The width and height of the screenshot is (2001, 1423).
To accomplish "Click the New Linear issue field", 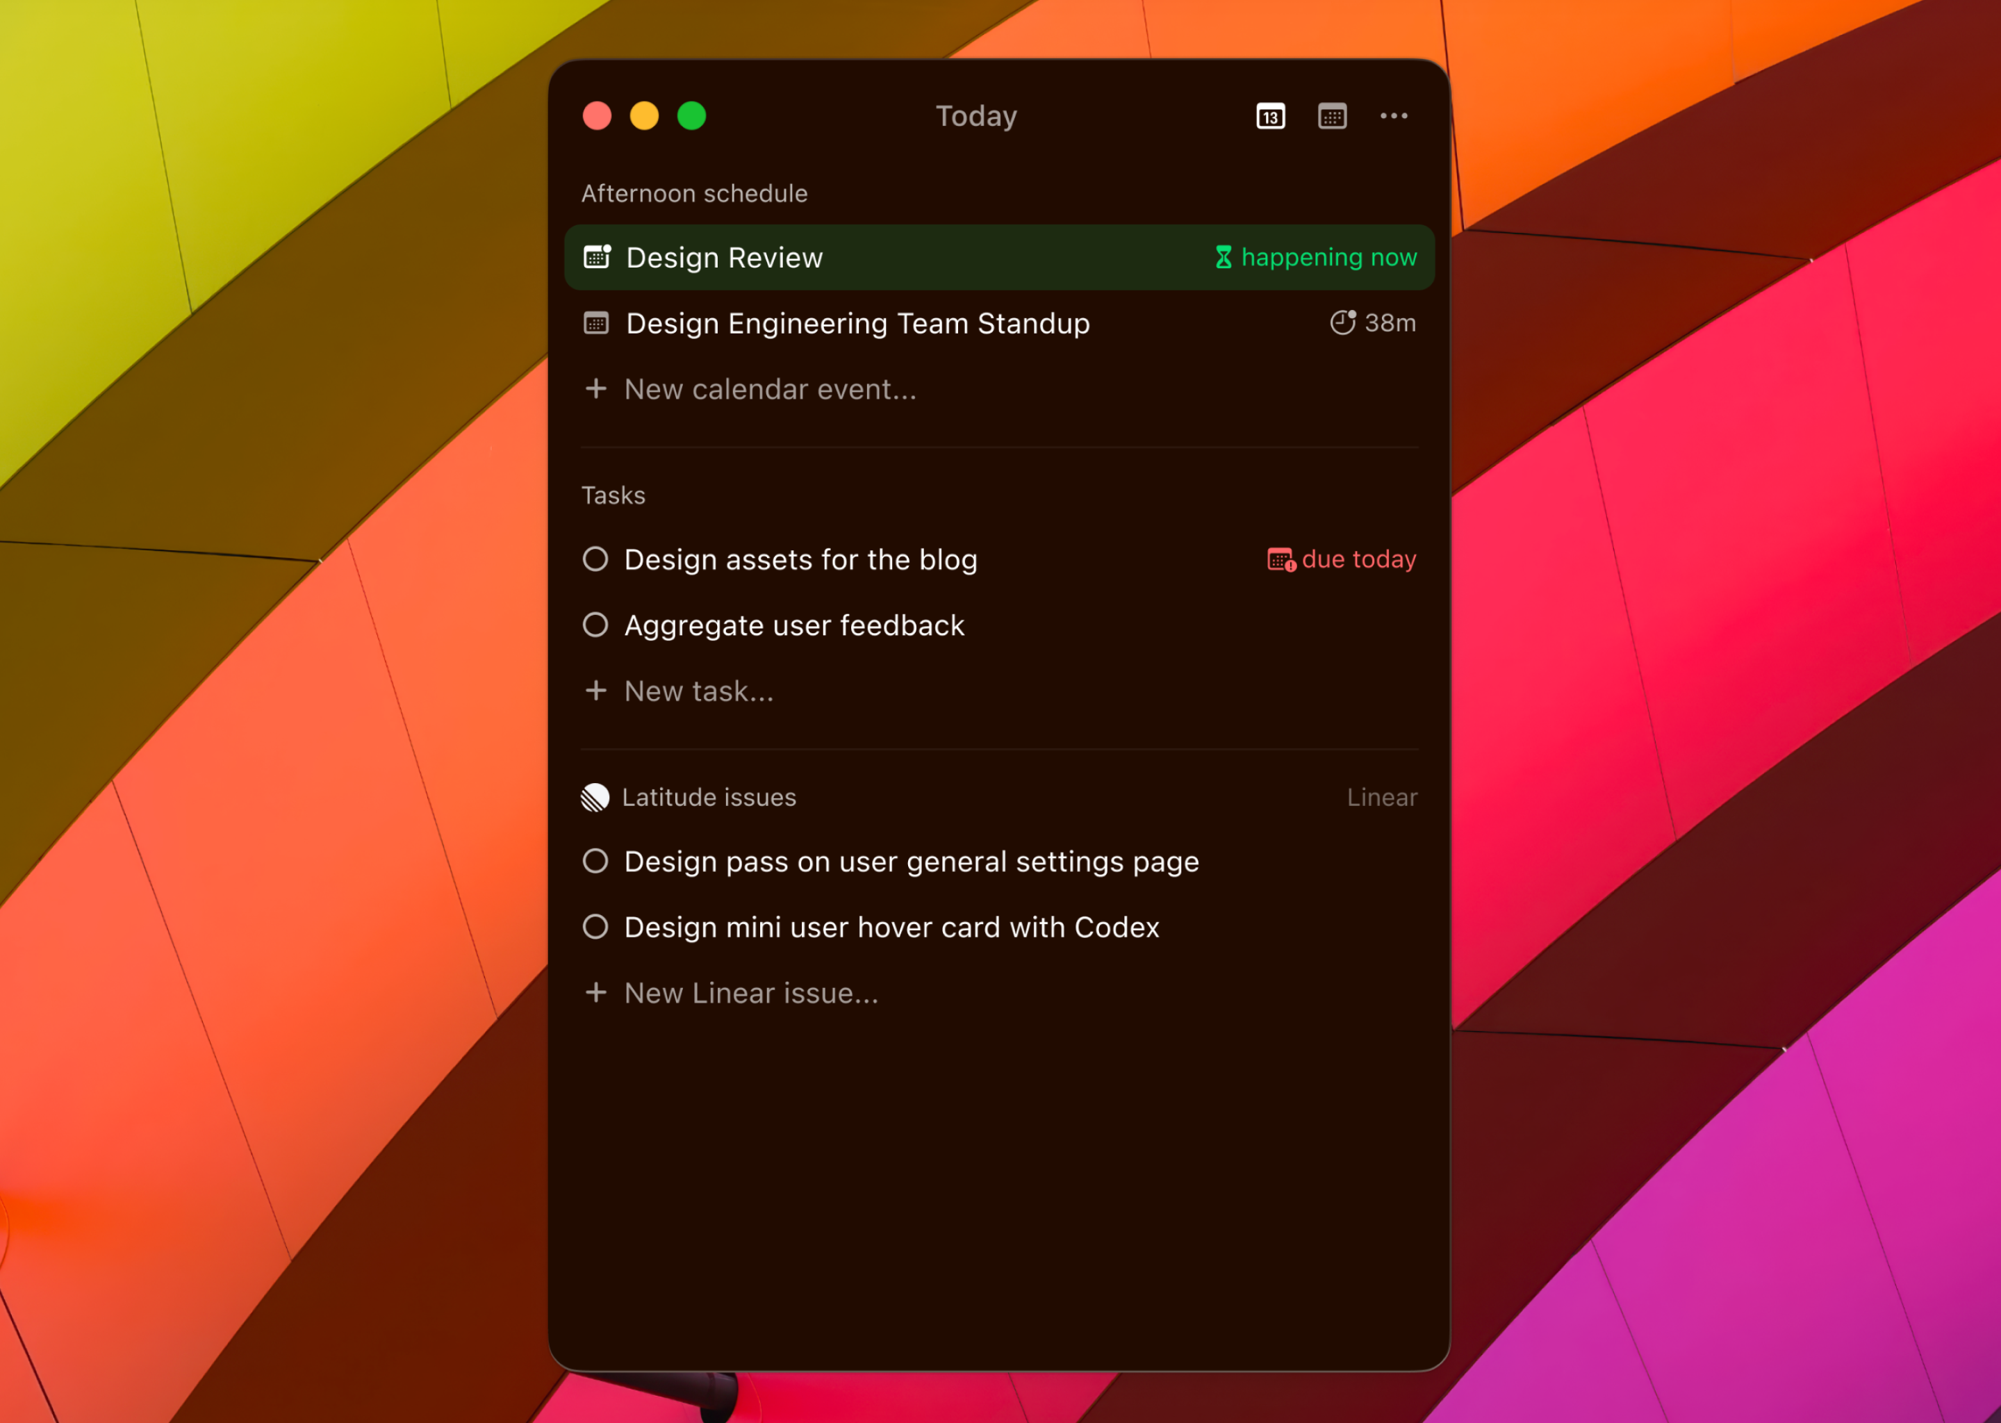I will point(1000,992).
